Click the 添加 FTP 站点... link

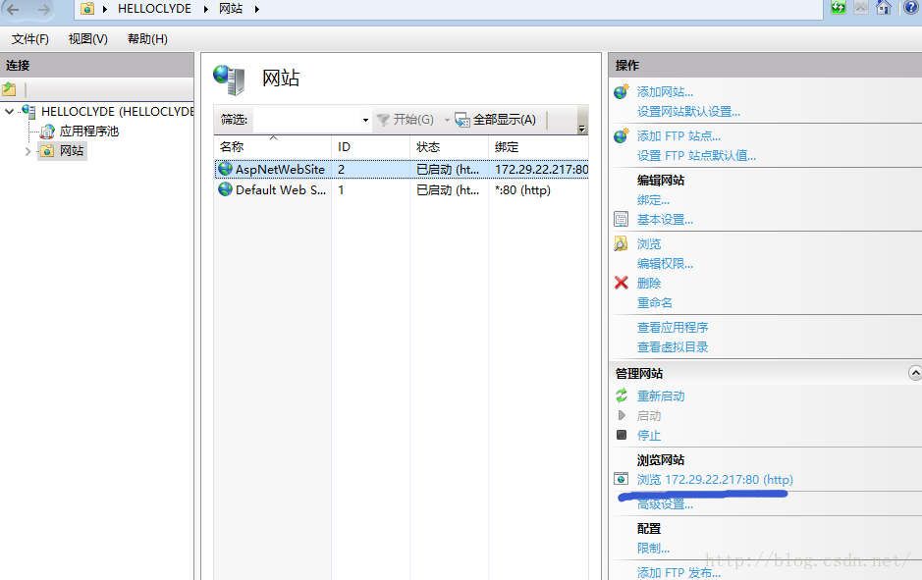tap(678, 136)
